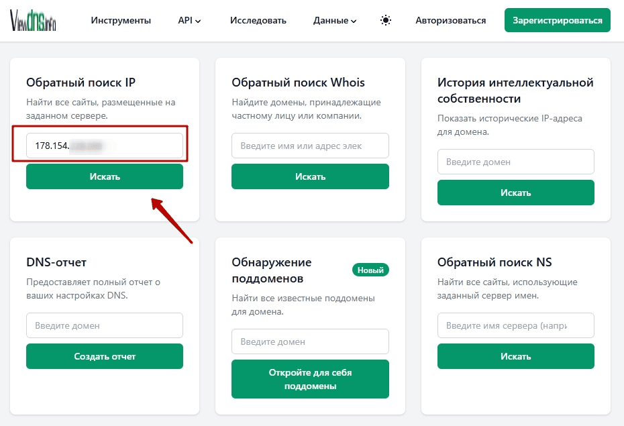This screenshot has height=426, width=624.
Task: Click the IP history domain input
Action: (515, 162)
